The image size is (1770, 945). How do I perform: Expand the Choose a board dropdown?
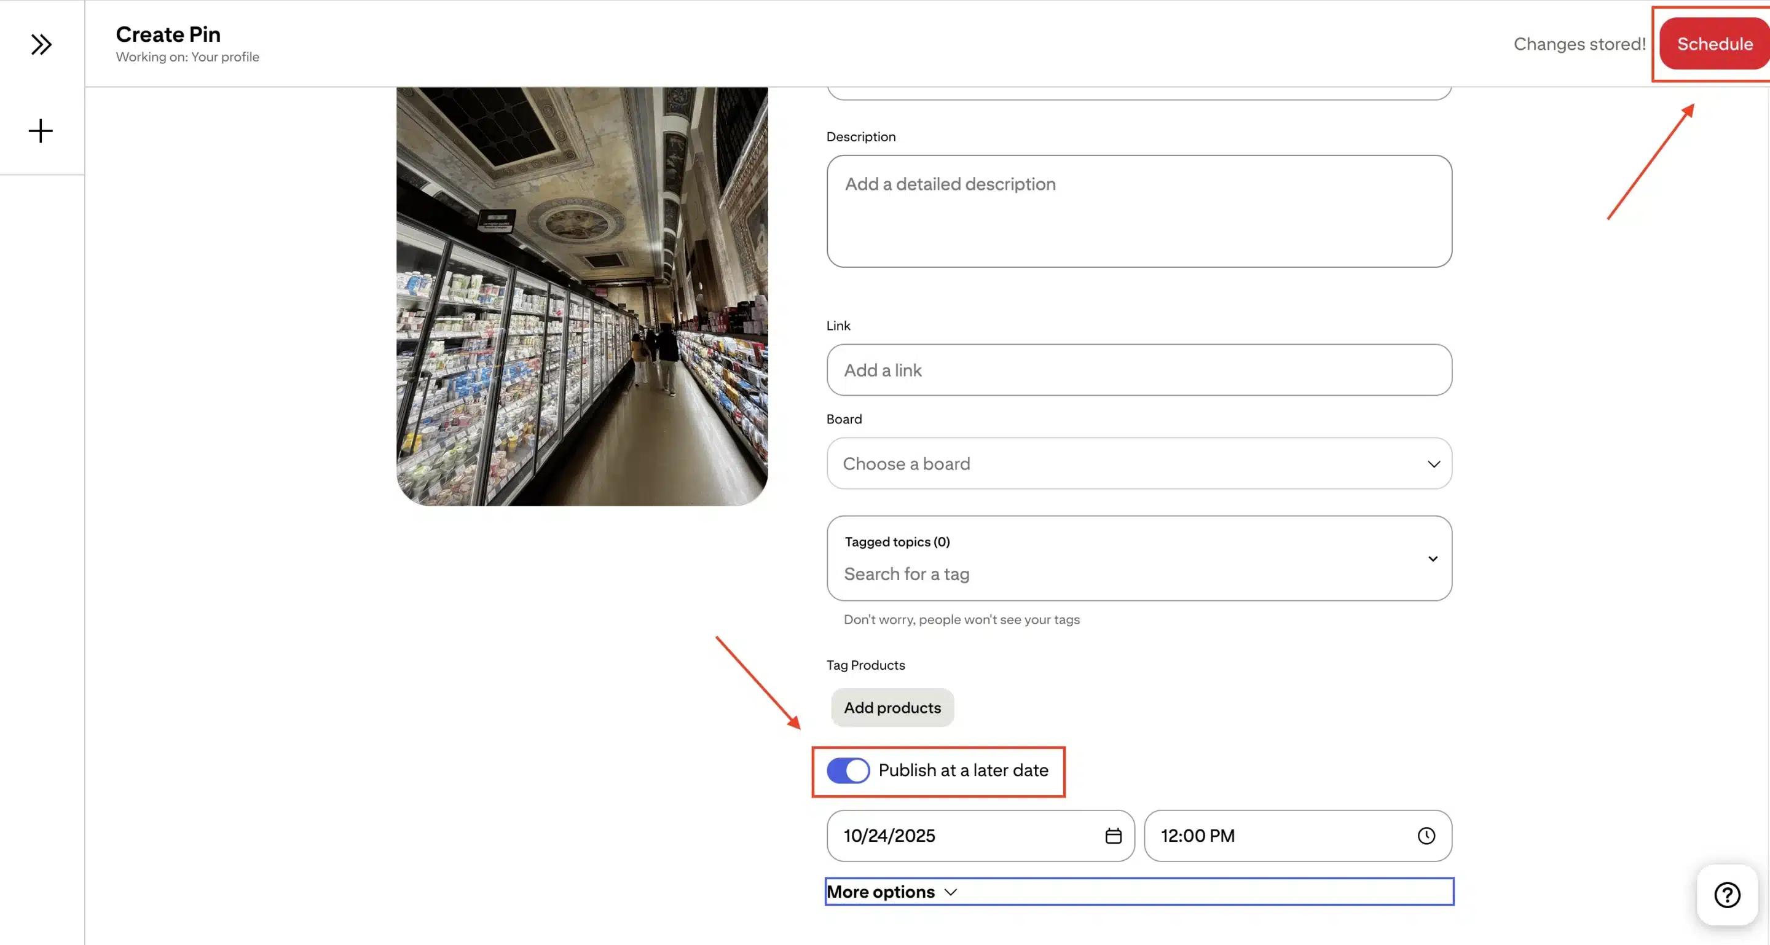[x=1139, y=463]
